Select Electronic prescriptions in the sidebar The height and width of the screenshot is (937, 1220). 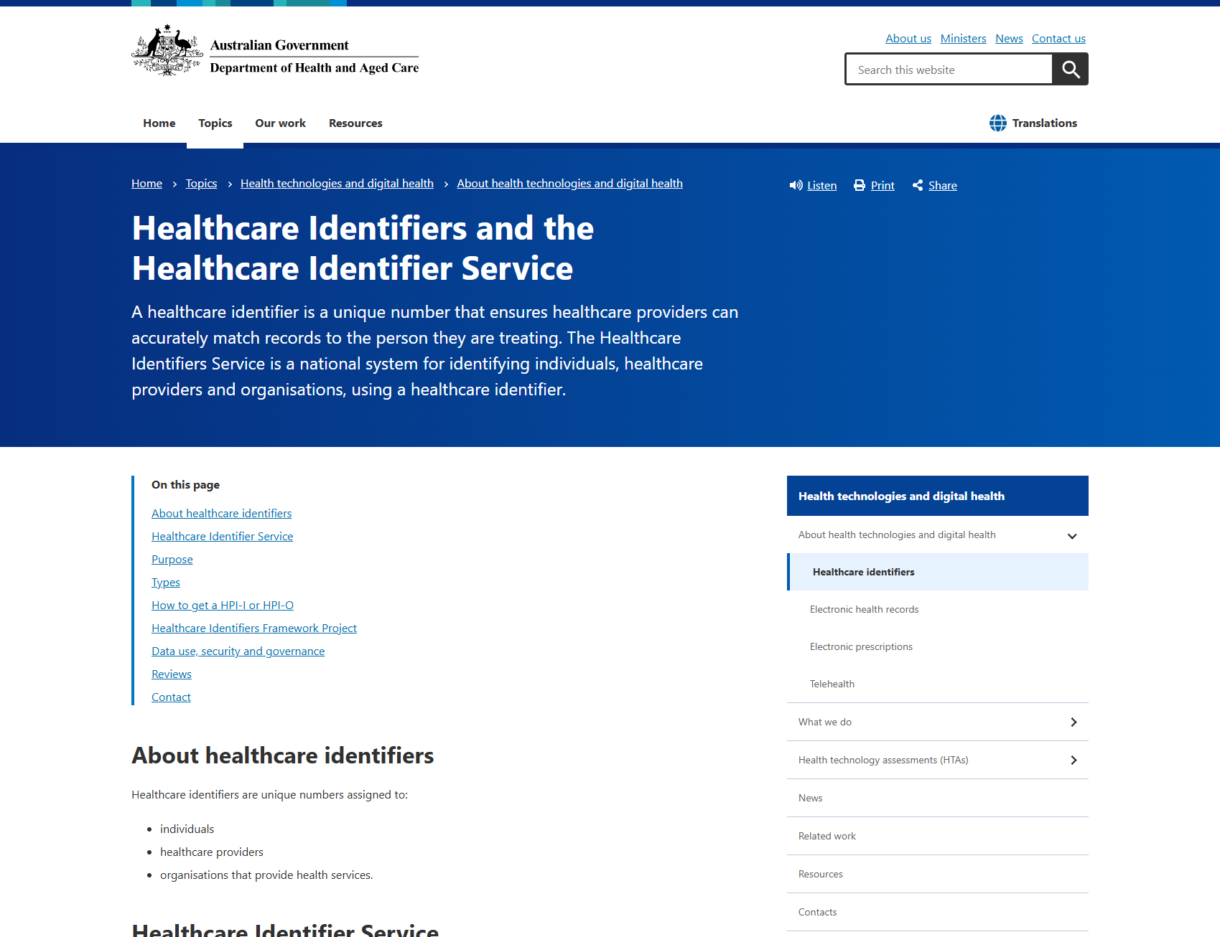[861, 646]
